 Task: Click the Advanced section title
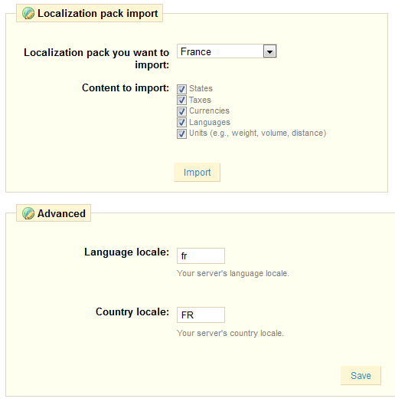click(x=61, y=213)
